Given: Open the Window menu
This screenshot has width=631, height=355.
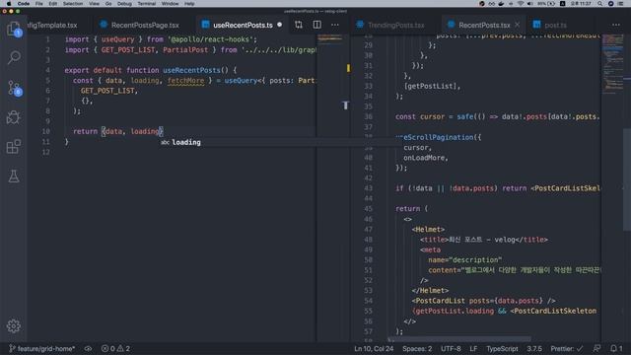Looking at the screenshot, I should [x=171, y=4].
